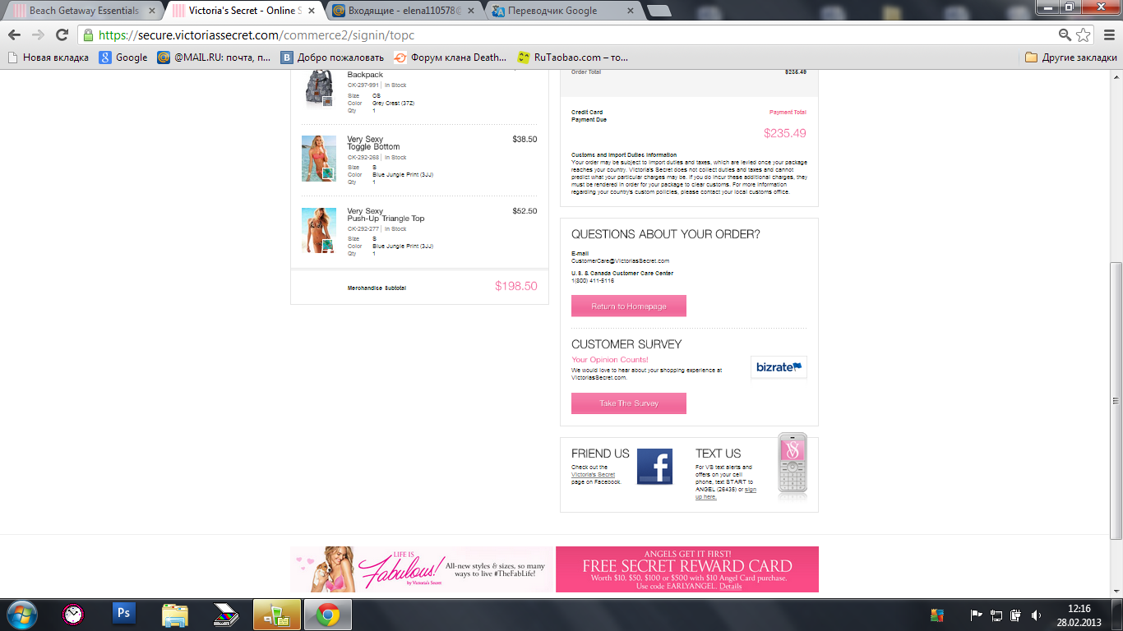Open @MAIL.RU bookmark
Screen dimensions: 1123x631
(214, 58)
